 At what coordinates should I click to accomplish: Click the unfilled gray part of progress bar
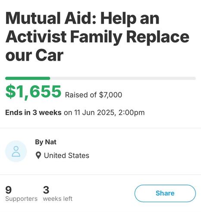tap(123, 78)
